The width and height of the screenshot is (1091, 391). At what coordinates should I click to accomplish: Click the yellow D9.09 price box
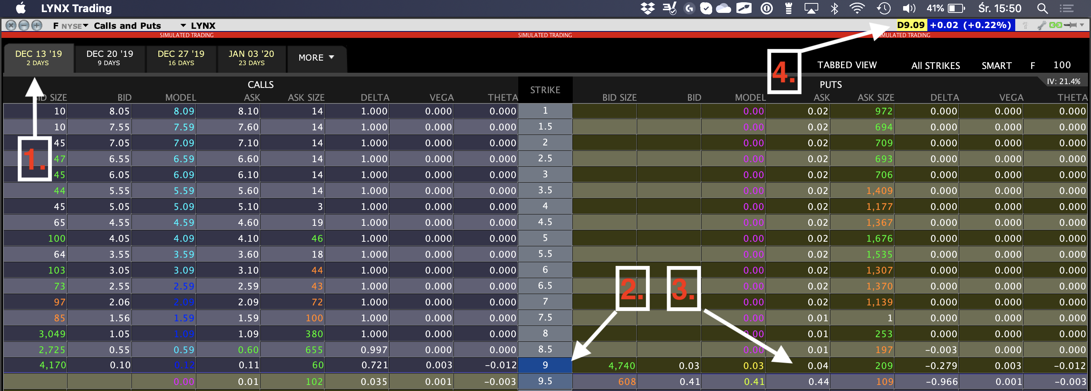point(911,25)
